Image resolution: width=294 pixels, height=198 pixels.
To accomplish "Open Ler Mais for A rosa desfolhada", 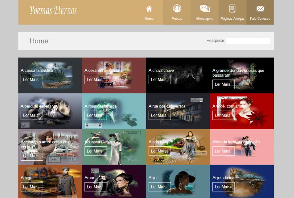I will coord(96,115).
